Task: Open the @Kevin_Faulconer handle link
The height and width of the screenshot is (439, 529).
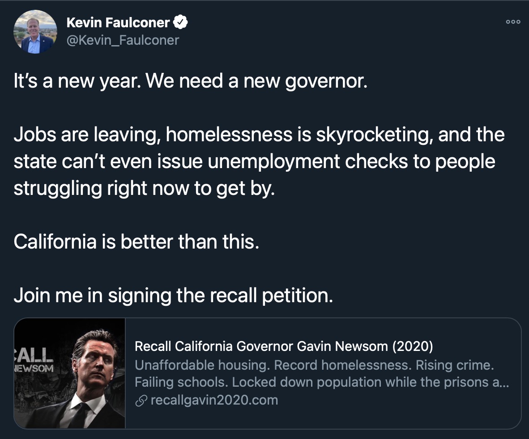Action: click(x=123, y=40)
